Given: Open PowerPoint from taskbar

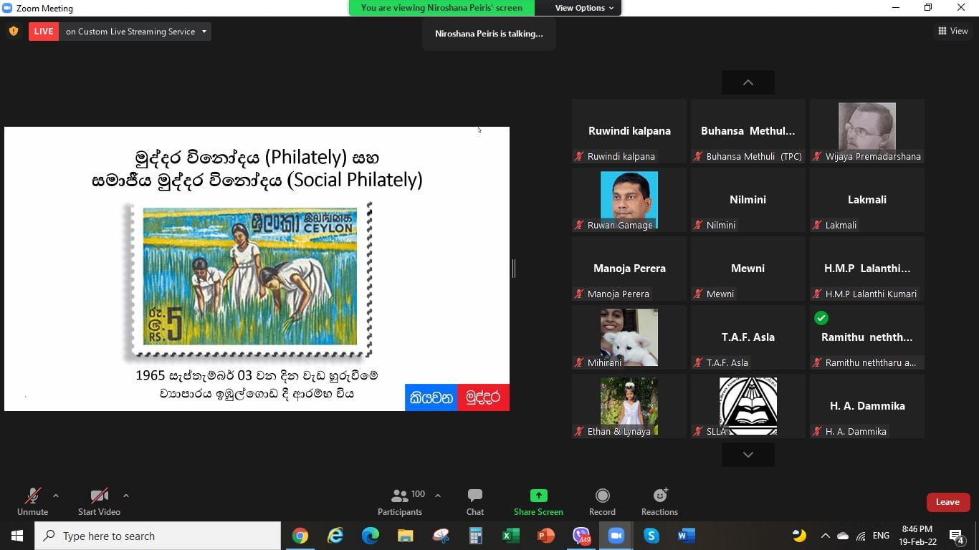Looking at the screenshot, I should click(545, 536).
